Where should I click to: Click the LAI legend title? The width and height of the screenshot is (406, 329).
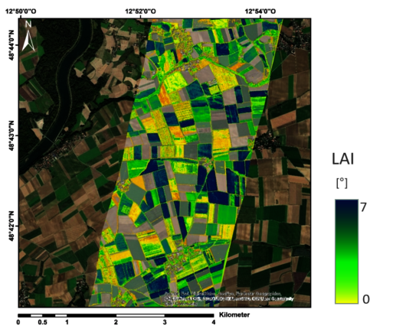click(x=342, y=159)
